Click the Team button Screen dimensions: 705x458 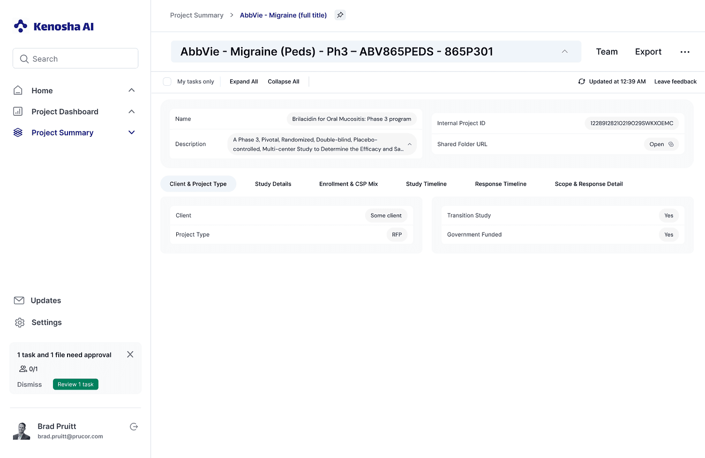point(607,52)
